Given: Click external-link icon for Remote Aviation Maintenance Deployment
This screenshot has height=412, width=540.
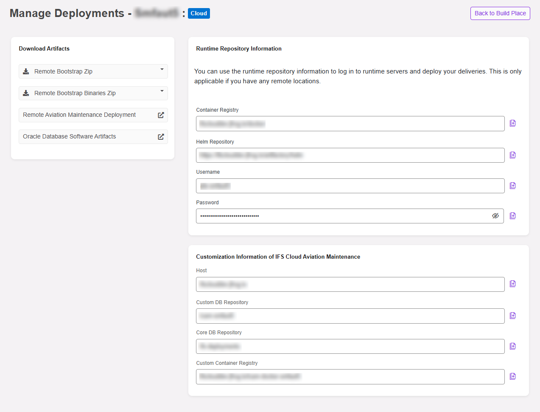Looking at the screenshot, I should click(x=161, y=115).
